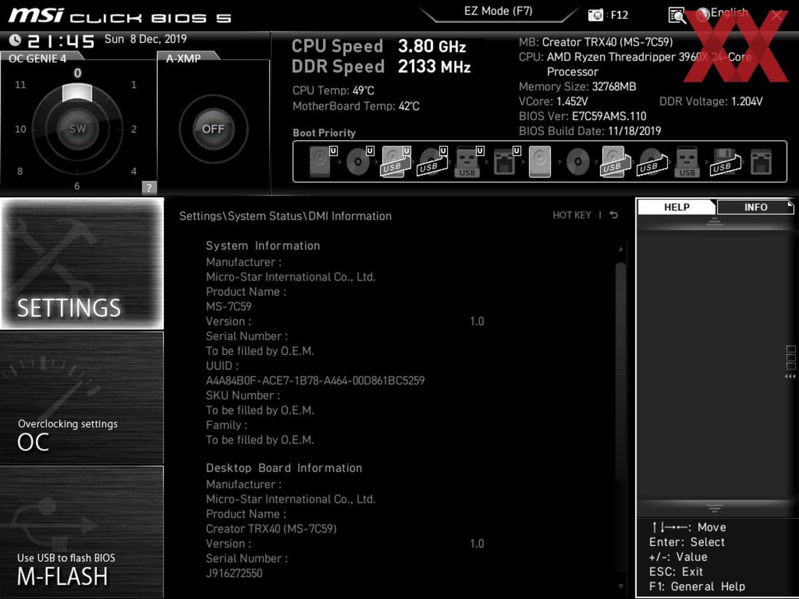
Task: Open the BIOS search magnifier icon
Action: [677, 15]
